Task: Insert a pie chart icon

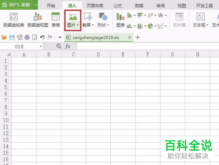Action: [x=150, y=26]
